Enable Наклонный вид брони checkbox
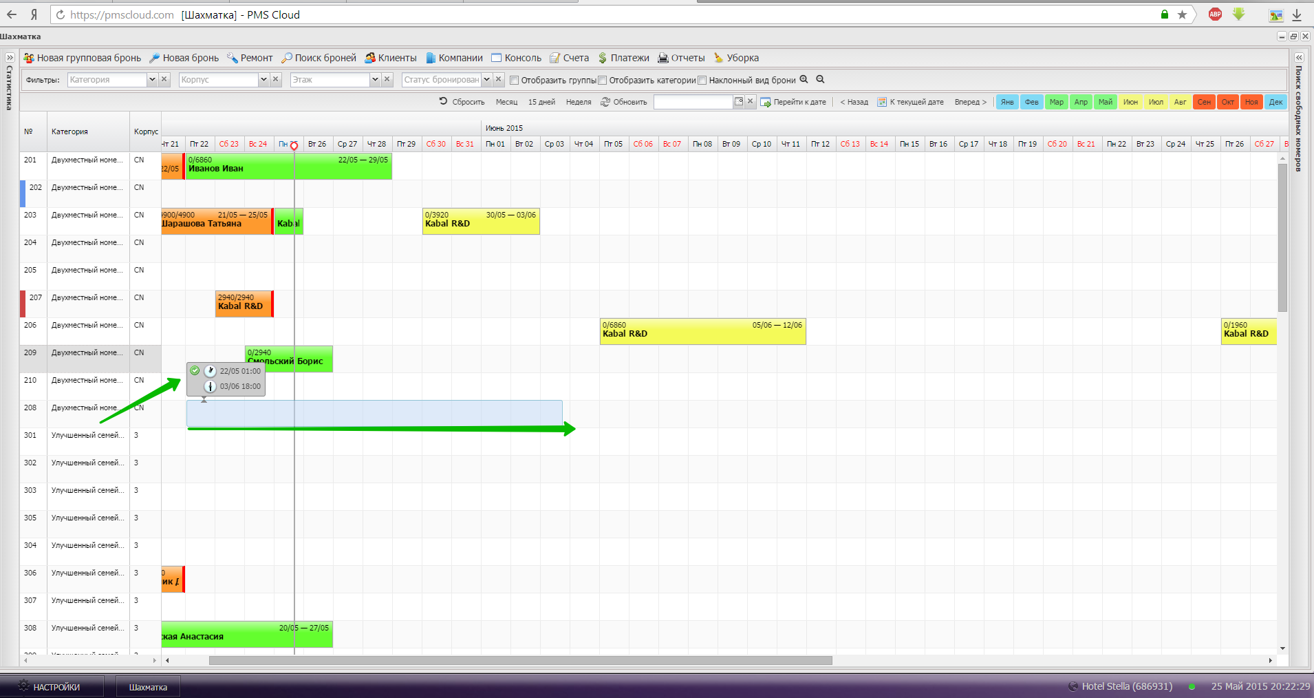Image resolution: width=1314 pixels, height=698 pixels. point(702,80)
